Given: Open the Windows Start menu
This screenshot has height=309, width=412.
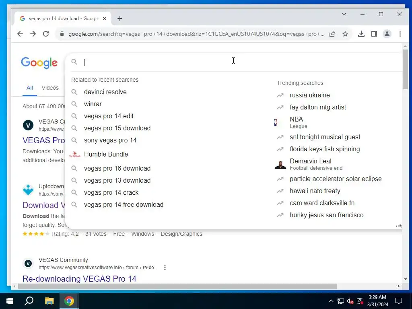Looking at the screenshot, I should point(10,301).
